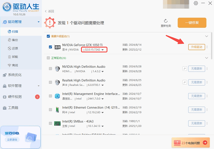214x149 pixels.
Task: Click the repair wrench for NVIDIA High Definition Audio
Action: (x=185, y=68)
